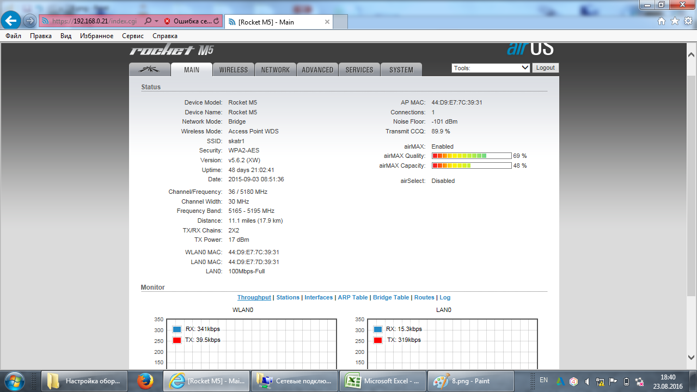Click the LAN0 TX red legend swatch
This screenshot has width=697, height=392.
(378, 340)
